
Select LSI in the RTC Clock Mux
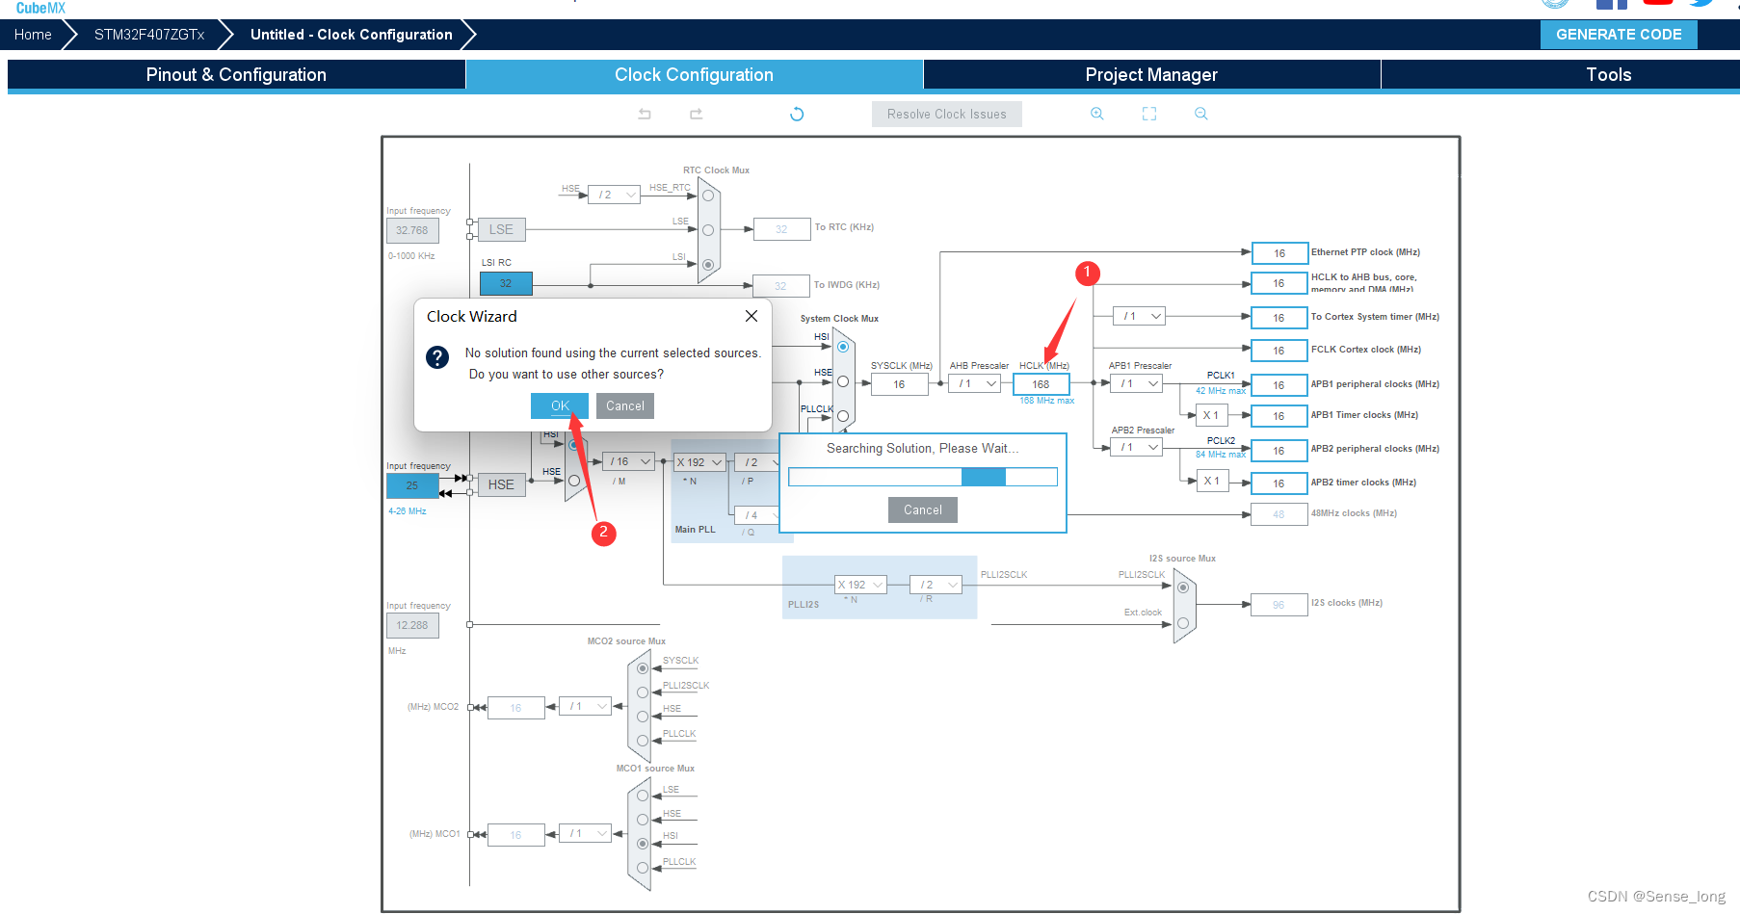click(x=708, y=265)
